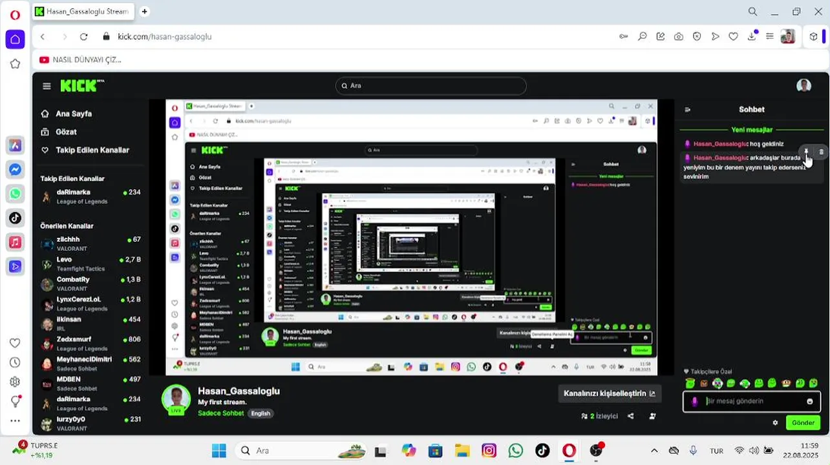Screen dimensions: 830x465
Task: Reload the Kick page
Action: tap(83, 37)
